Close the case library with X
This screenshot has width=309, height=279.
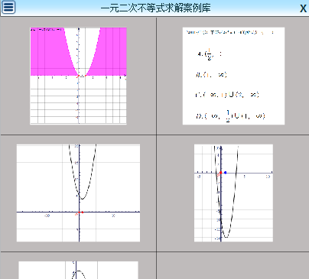303,8
